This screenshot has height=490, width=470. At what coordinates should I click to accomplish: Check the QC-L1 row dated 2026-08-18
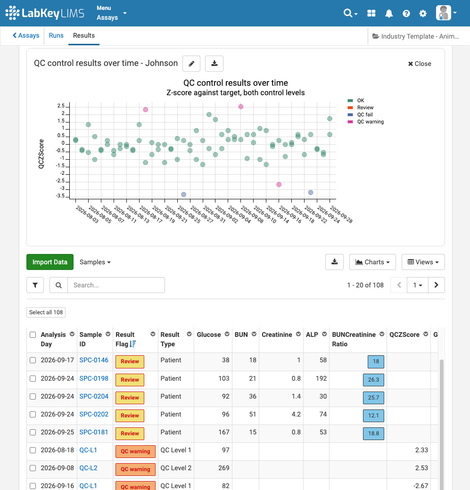tap(33, 450)
